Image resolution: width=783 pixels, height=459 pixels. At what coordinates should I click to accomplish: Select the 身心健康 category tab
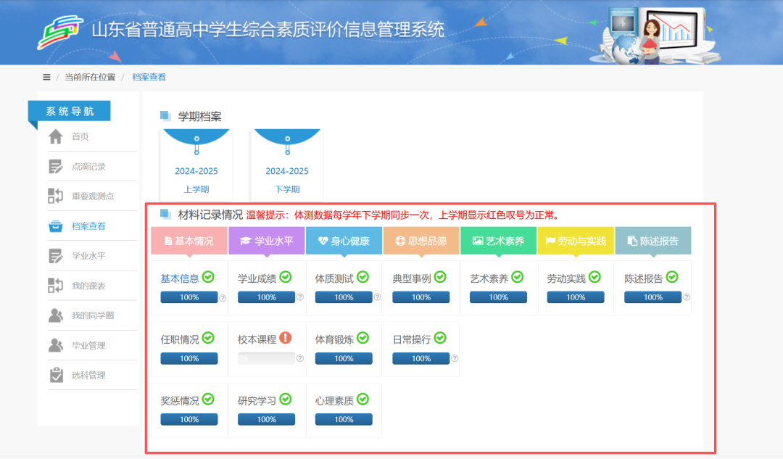344,241
